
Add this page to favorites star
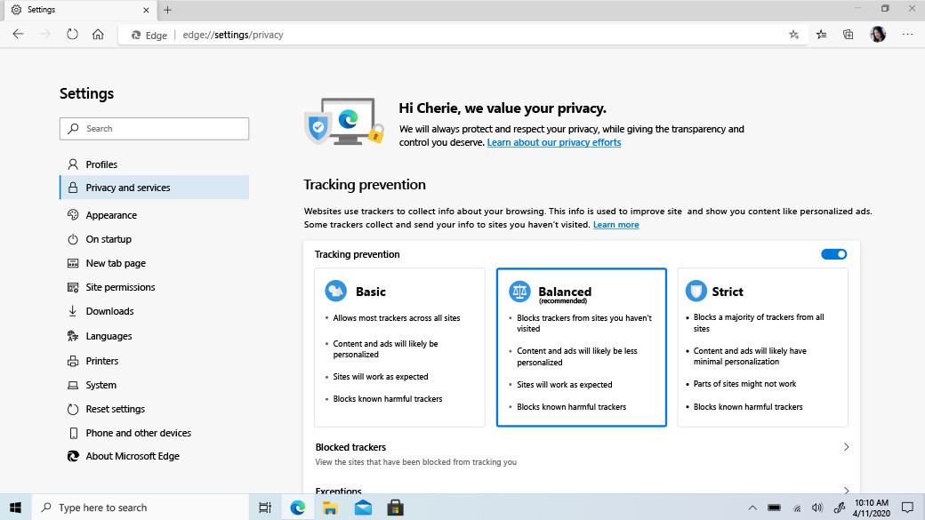click(x=794, y=35)
